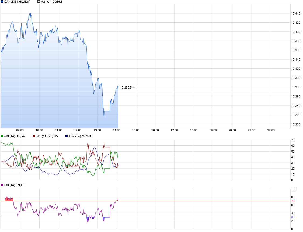Select the arrow on the current price tag
This screenshot has width=303, height=232.
coord(134,87)
